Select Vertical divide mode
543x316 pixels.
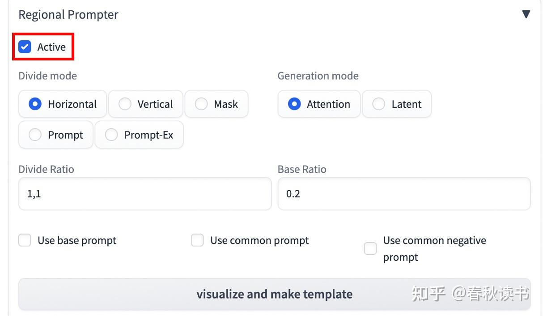pos(125,104)
